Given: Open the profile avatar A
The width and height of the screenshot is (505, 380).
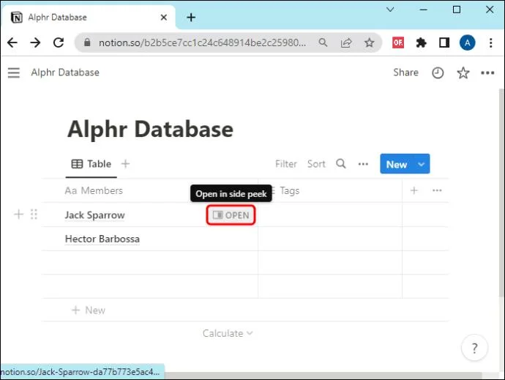Looking at the screenshot, I should (468, 42).
